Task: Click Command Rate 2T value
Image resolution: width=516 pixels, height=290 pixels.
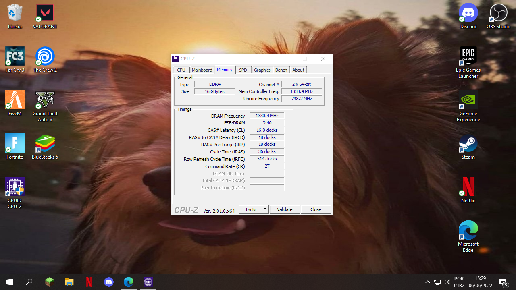Action: pyautogui.click(x=267, y=166)
